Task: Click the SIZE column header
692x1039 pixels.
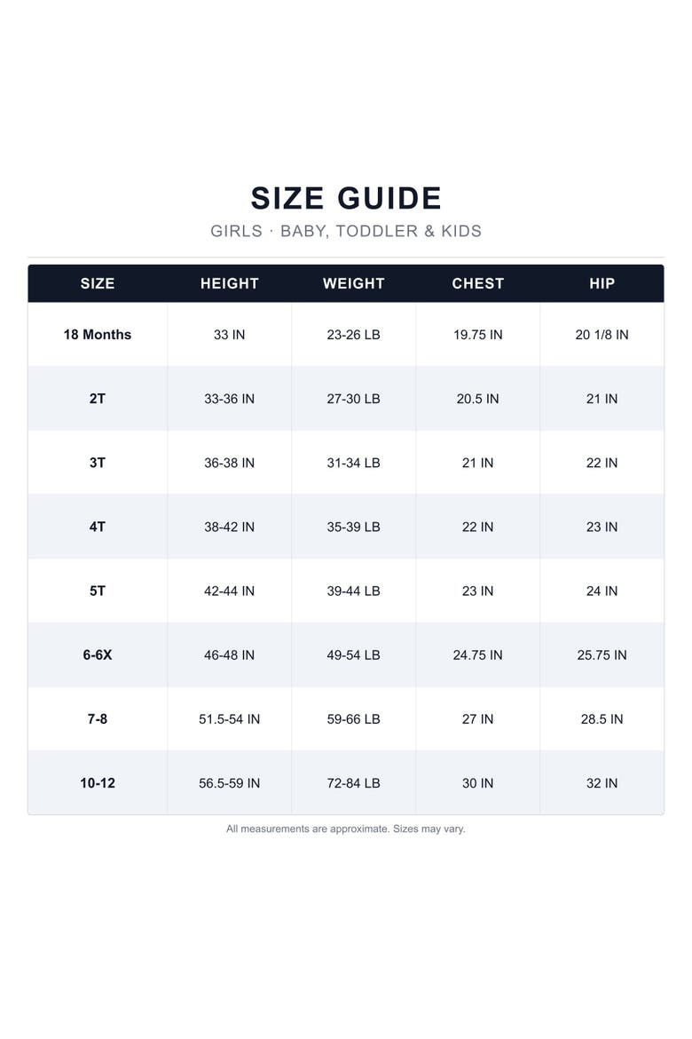Action: (98, 283)
